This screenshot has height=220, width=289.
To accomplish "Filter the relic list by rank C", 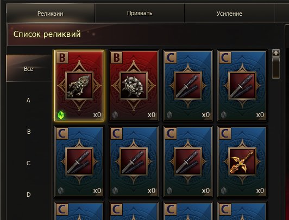I will [28, 163].
